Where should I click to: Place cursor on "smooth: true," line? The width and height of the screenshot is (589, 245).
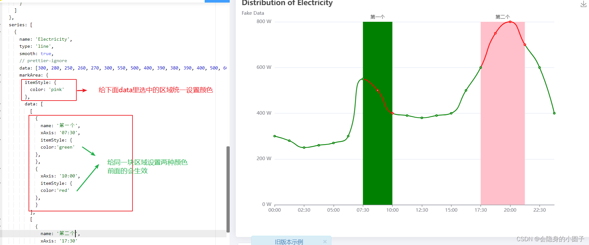(36, 53)
